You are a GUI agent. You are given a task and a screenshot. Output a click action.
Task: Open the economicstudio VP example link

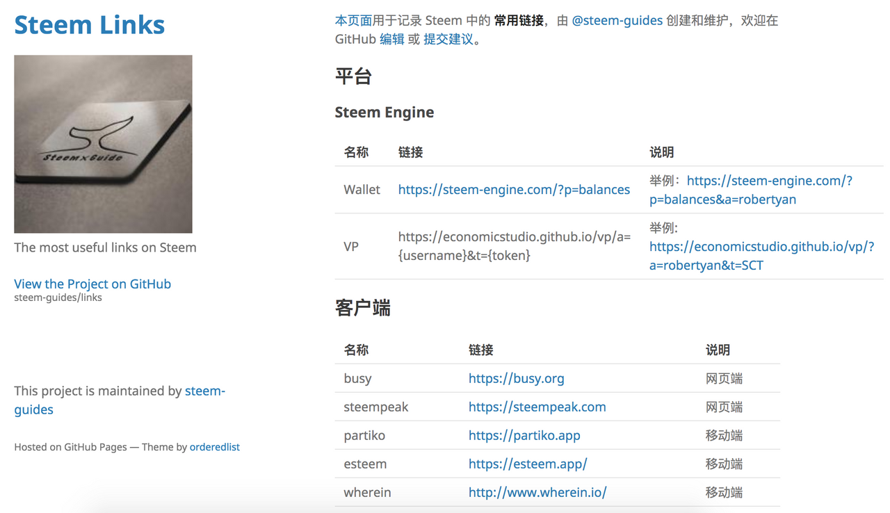click(761, 256)
